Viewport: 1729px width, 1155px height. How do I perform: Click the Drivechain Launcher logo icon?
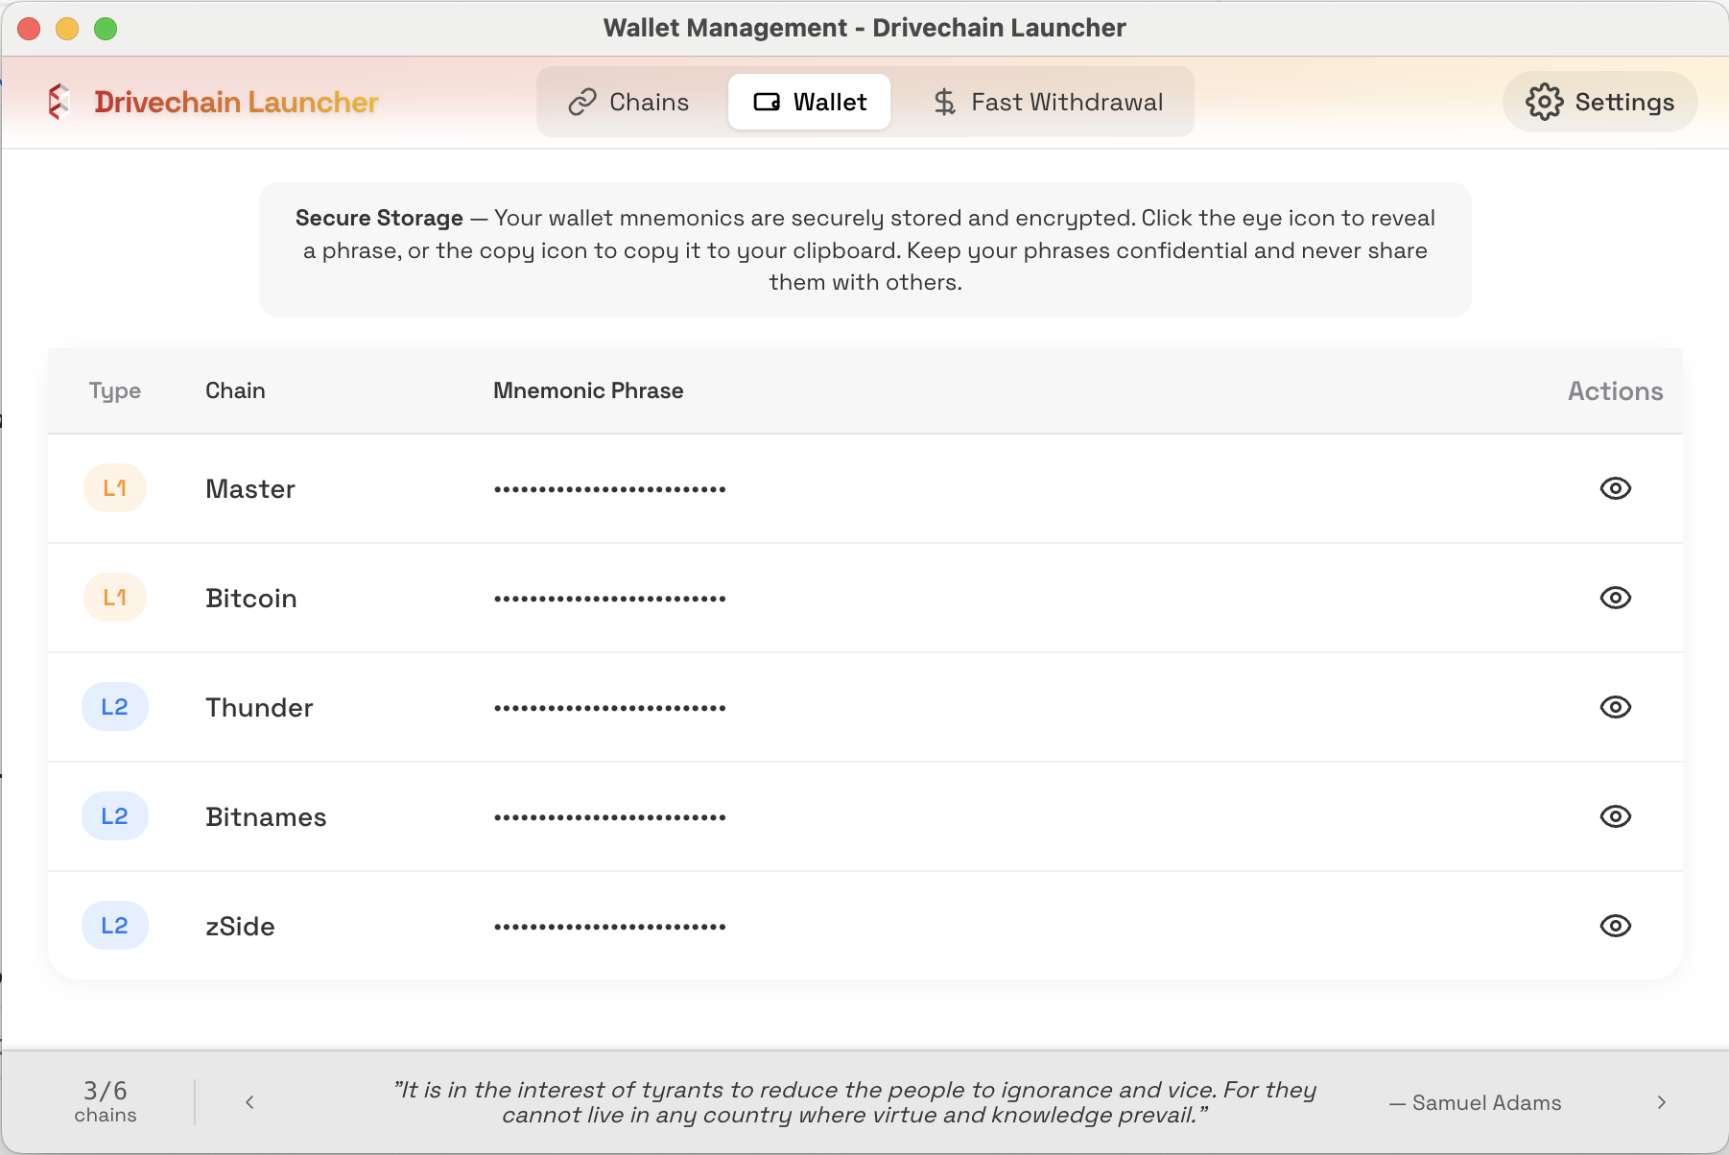click(x=59, y=102)
